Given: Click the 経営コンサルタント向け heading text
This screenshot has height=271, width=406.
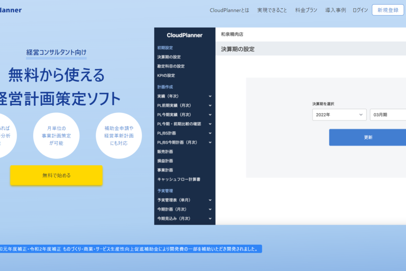Looking at the screenshot, I should click(56, 52).
